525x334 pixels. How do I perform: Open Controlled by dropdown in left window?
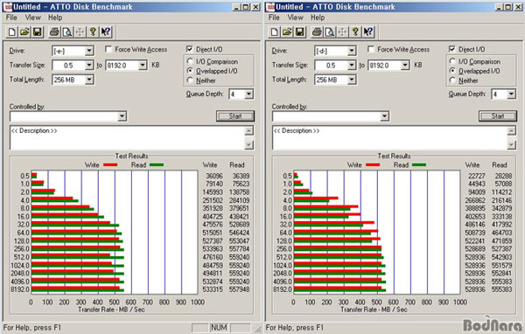[122, 116]
